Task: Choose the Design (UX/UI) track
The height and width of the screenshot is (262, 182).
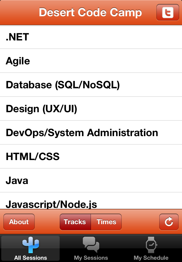Action: point(91,109)
